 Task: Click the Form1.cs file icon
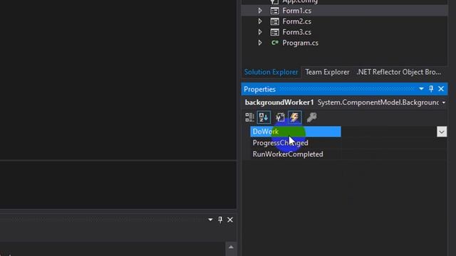coord(274,11)
